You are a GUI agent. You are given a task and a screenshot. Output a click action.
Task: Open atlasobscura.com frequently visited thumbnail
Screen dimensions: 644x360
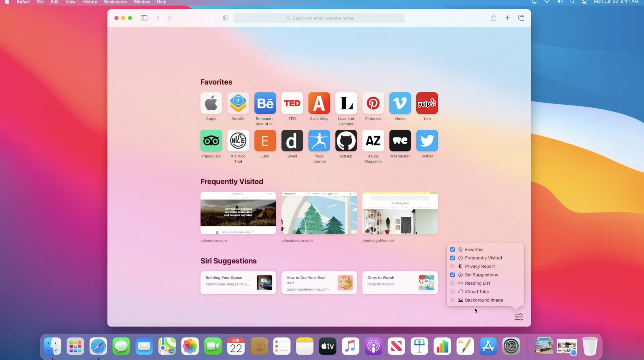tap(319, 213)
